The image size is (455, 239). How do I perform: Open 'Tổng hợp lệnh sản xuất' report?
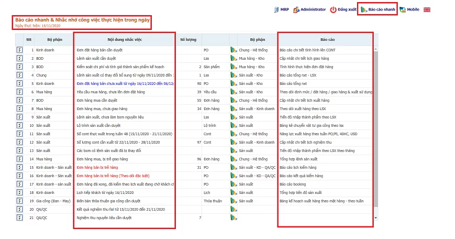(298, 159)
